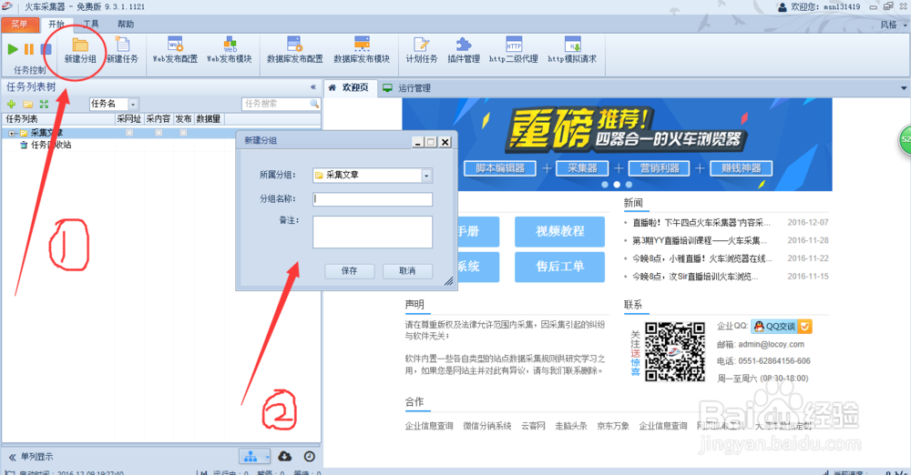Screen dimensions: 911x475
Task: Select the last banner carousel dot
Action: pyautogui.click(x=629, y=185)
